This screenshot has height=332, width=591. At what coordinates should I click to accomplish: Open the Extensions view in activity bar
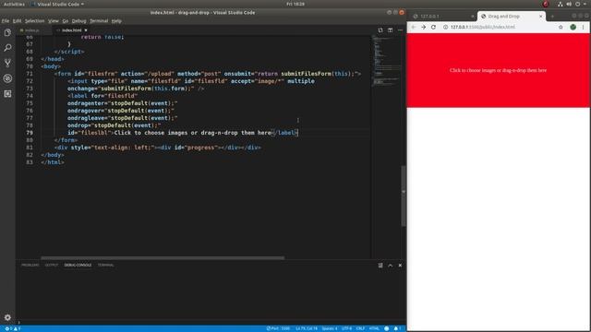point(7,94)
